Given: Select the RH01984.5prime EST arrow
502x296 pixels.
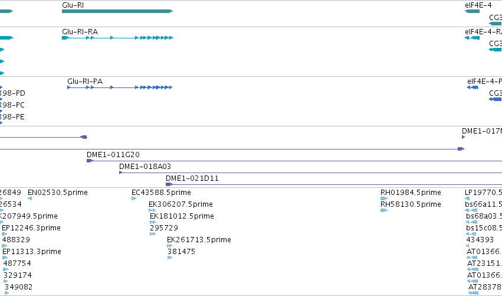Looking at the screenshot, I should coord(384,199).
